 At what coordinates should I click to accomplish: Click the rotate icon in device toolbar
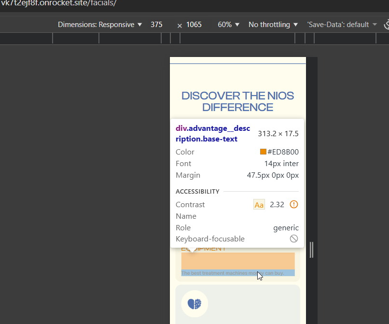387,25
